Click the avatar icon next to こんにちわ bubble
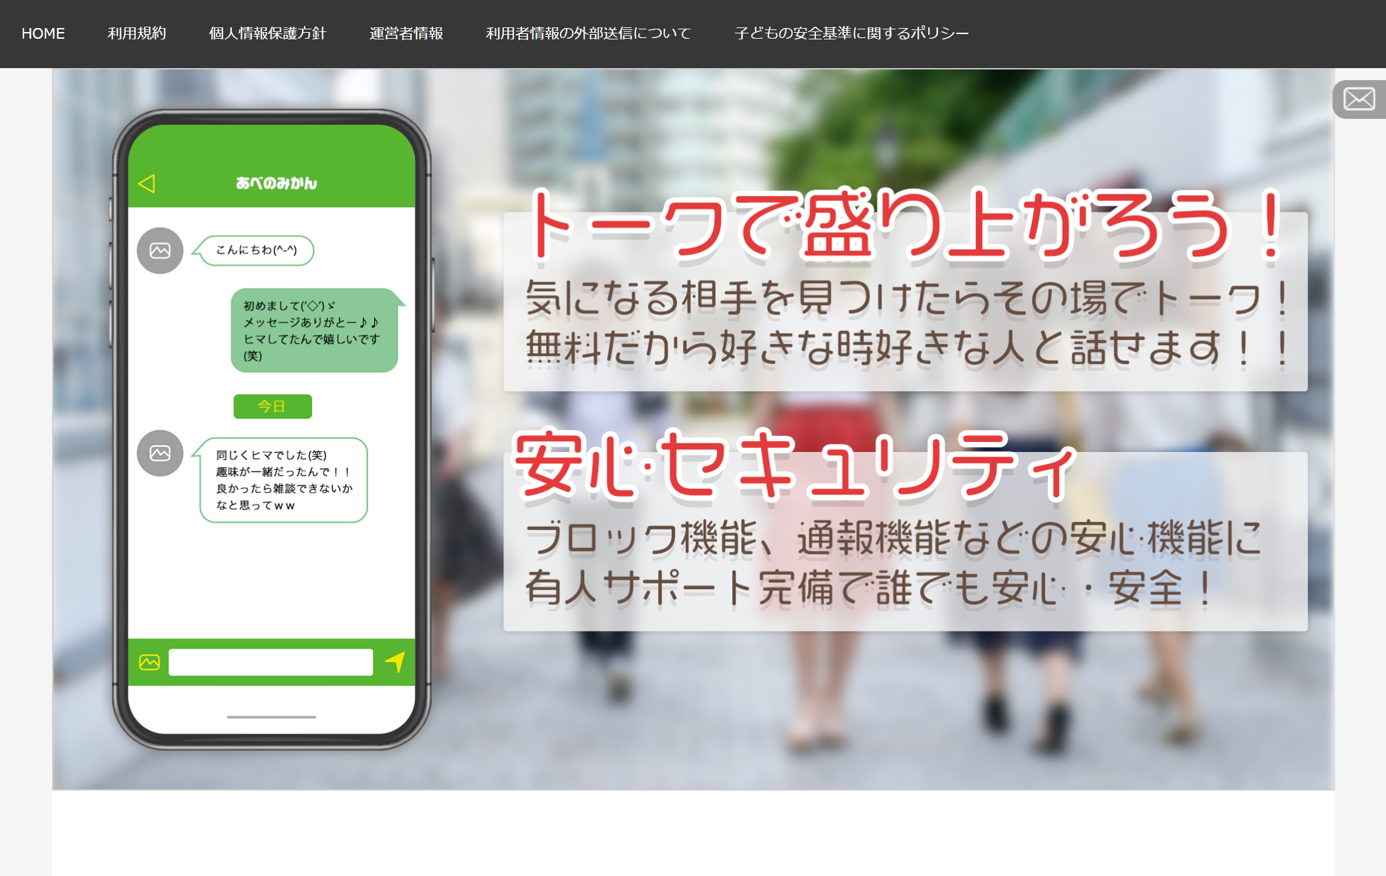This screenshot has height=876, width=1386. (160, 251)
